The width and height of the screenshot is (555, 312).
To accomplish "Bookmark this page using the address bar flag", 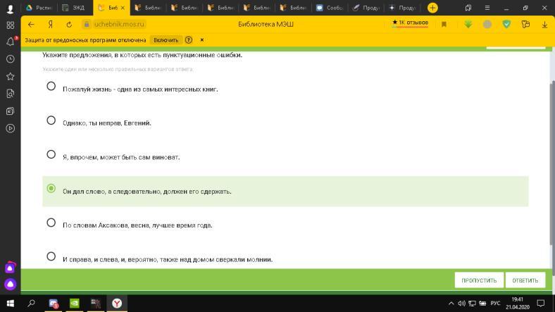I will [x=444, y=24].
